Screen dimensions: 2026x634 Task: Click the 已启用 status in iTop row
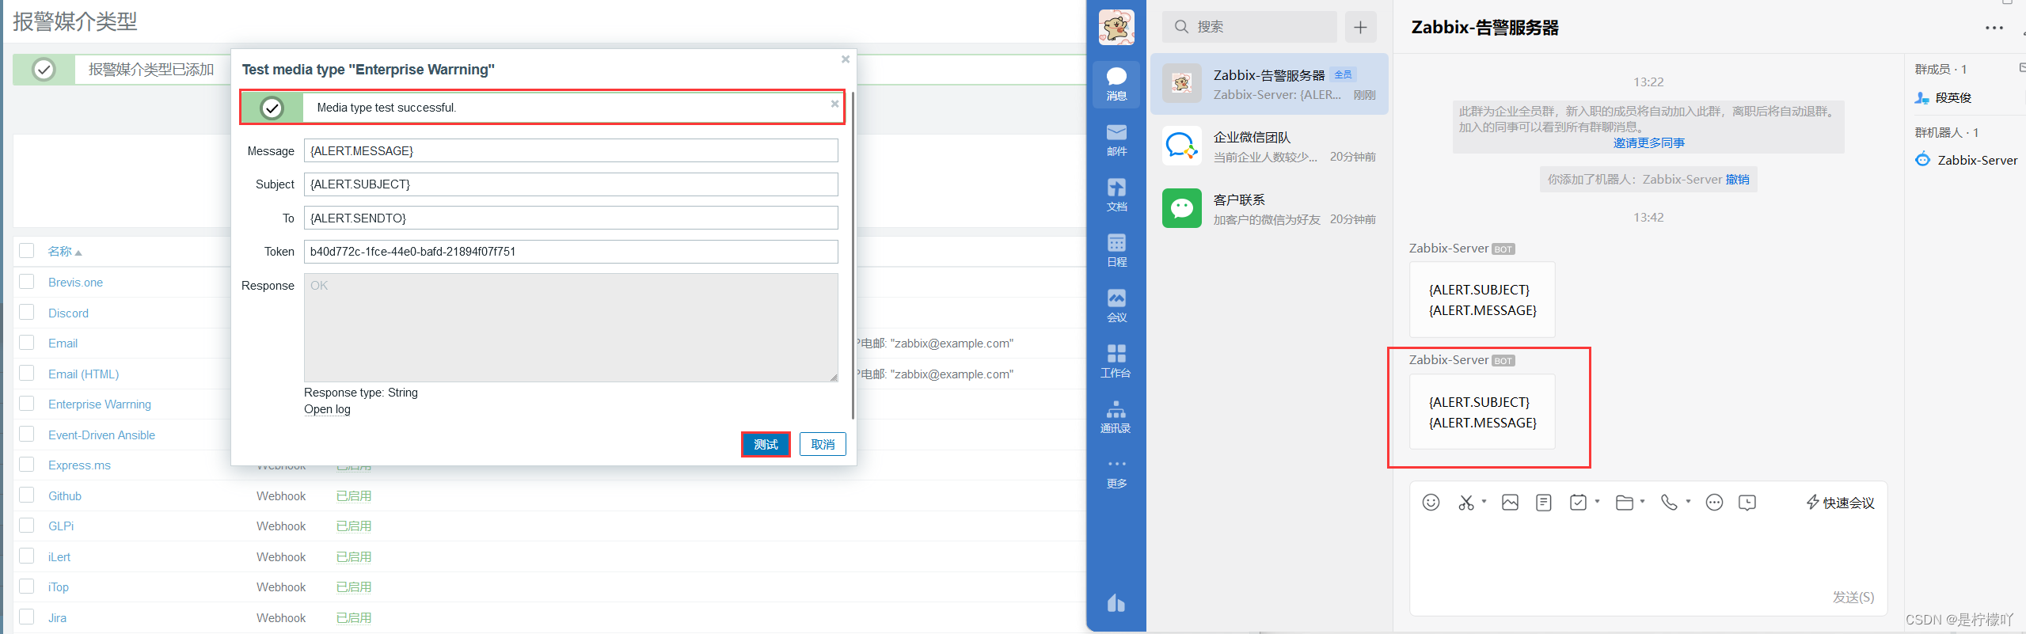(x=354, y=587)
